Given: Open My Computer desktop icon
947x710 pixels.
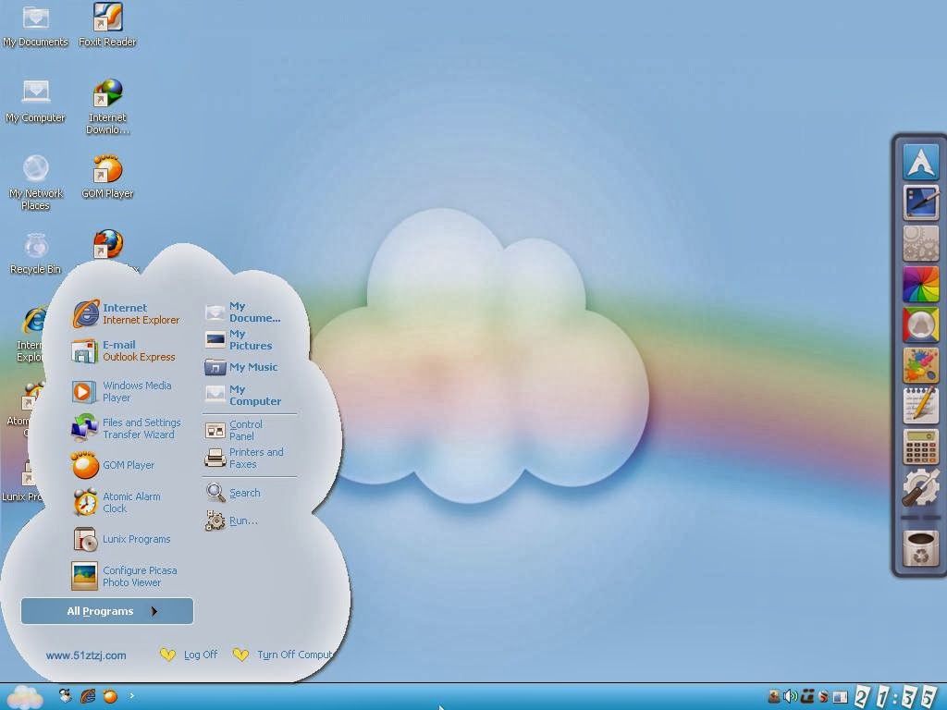Looking at the screenshot, I should tap(36, 101).
